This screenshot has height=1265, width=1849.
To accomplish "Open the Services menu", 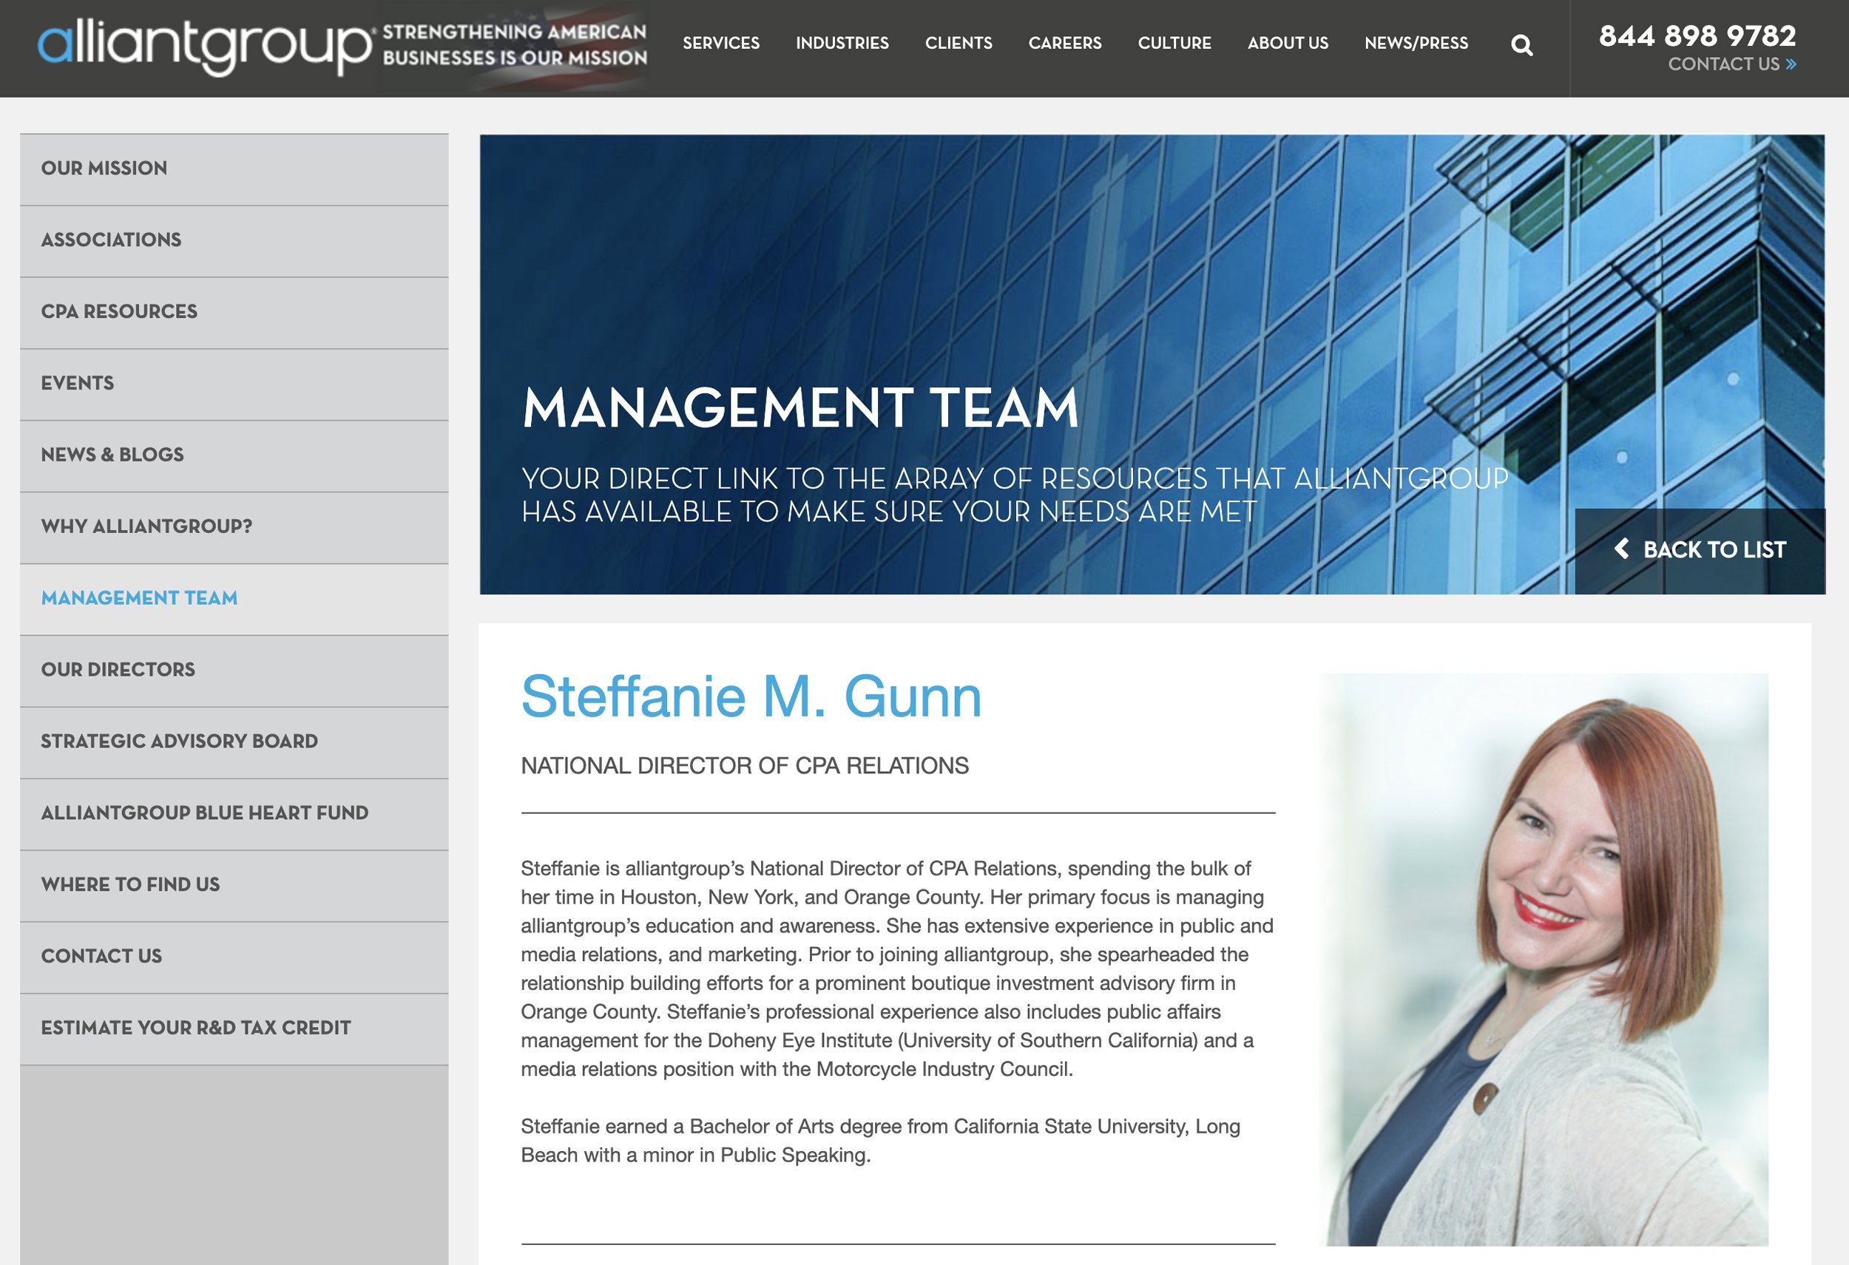I will [721, 43].
